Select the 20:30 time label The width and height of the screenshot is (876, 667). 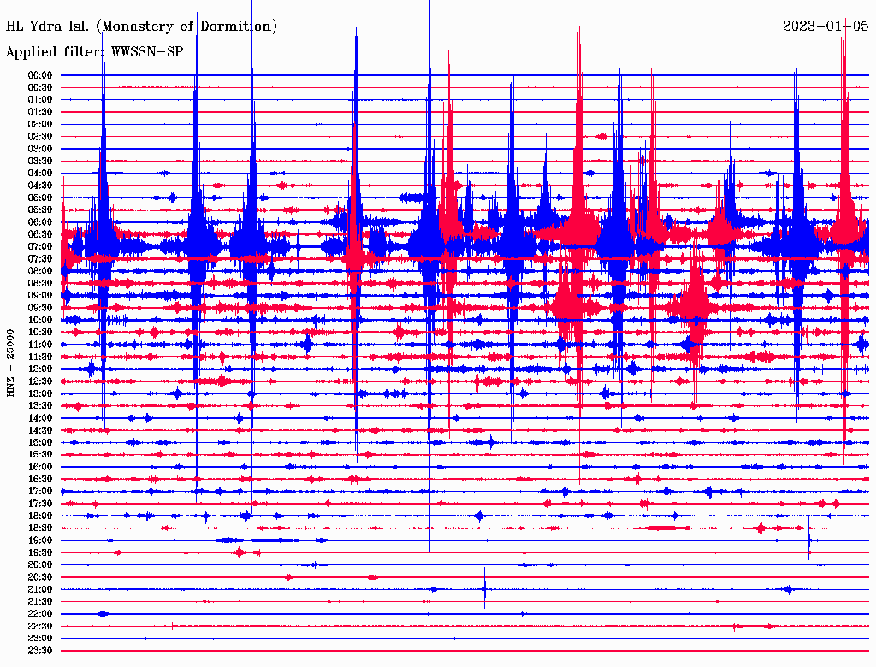click(x=40, y=577)
